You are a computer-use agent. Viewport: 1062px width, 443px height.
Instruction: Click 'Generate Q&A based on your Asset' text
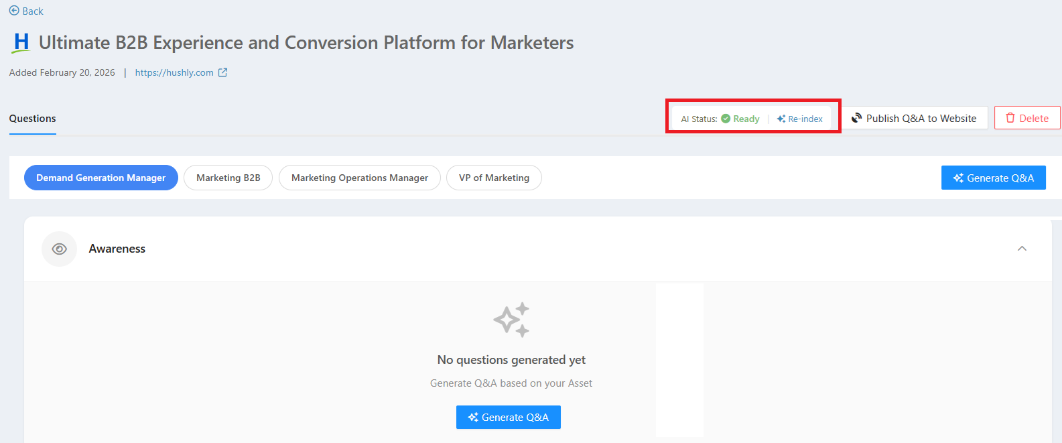pyautogui.click(x=511, y=383)
